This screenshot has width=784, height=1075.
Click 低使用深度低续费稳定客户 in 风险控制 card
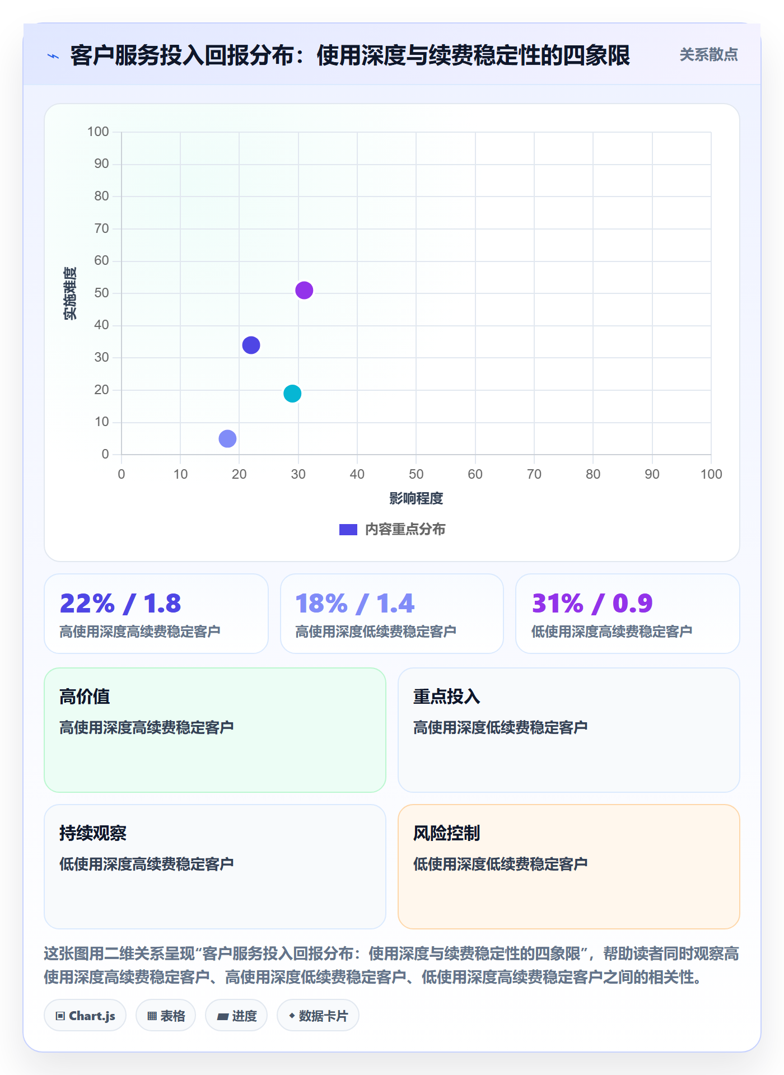coord(501,864)
